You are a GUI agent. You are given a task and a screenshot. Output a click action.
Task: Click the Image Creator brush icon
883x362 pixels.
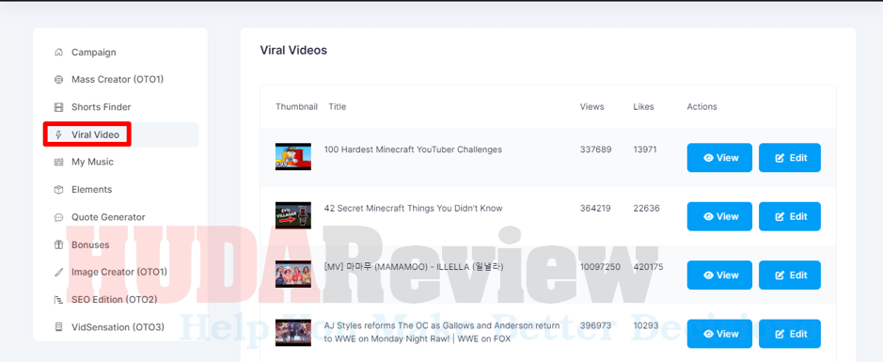click(x=58, y=272)
